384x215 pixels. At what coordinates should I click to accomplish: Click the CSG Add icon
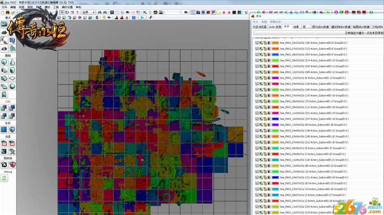(x=4, y=108)
